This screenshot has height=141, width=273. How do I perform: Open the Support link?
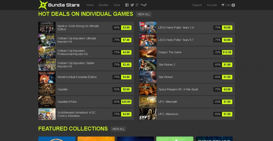click(x=197, y=5)
